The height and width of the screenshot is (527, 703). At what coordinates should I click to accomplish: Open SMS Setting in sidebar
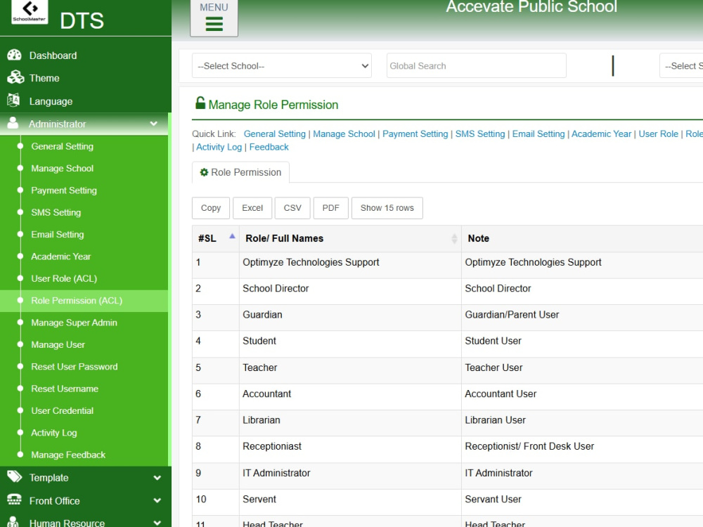(56, 212)
